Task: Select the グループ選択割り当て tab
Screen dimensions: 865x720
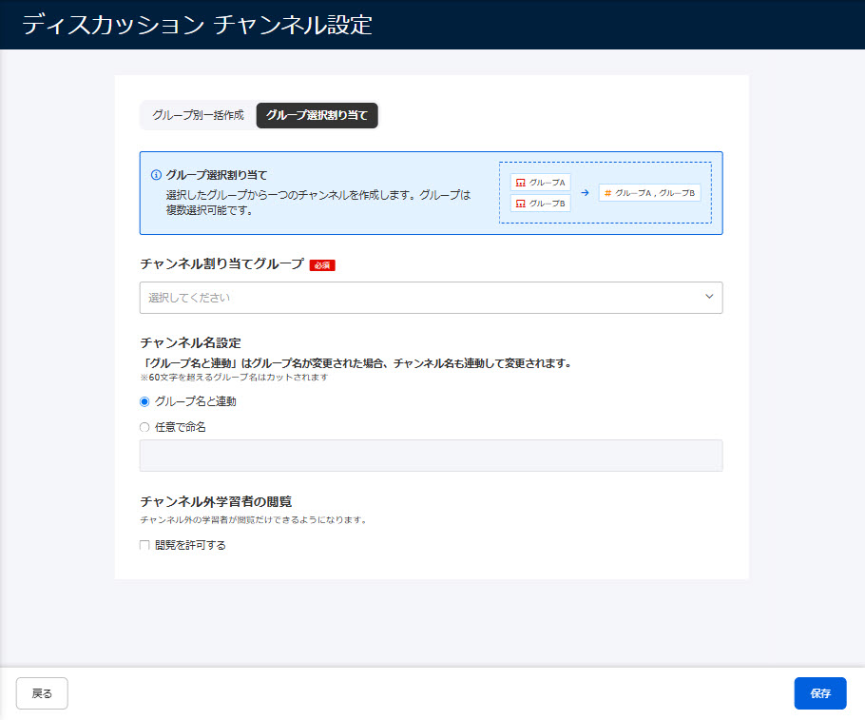Action: tap(317, 115)
